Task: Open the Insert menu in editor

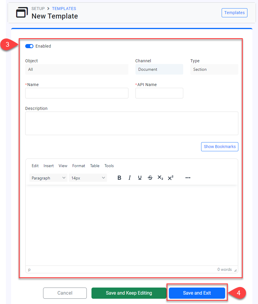Action: coord(49,166)
